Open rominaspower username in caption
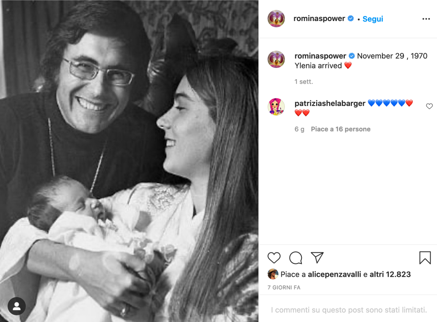Screen dimensions: 437x322 (x=320, y=56)
